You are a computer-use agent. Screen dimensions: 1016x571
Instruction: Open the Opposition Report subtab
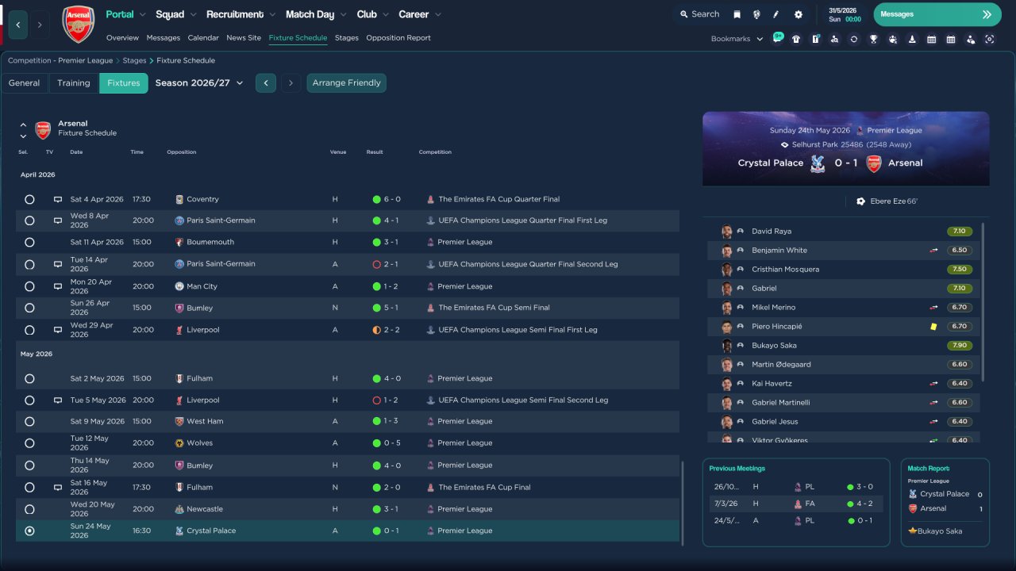tap(398, 38)
